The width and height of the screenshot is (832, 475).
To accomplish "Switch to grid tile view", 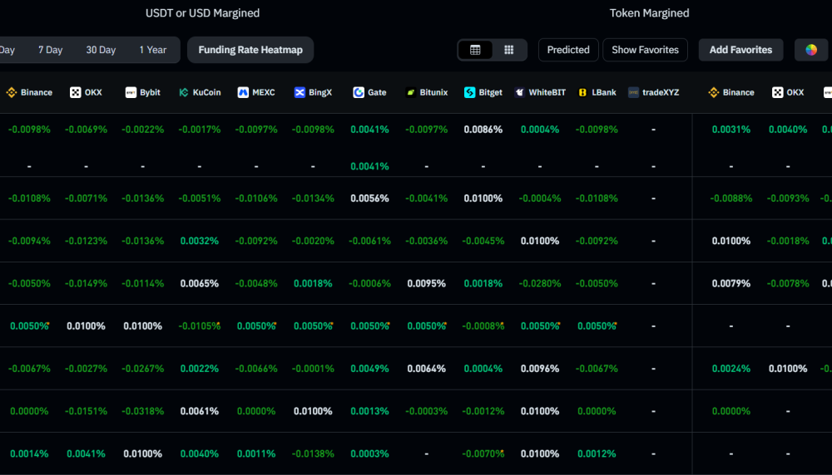I will (x=509, y=50).
